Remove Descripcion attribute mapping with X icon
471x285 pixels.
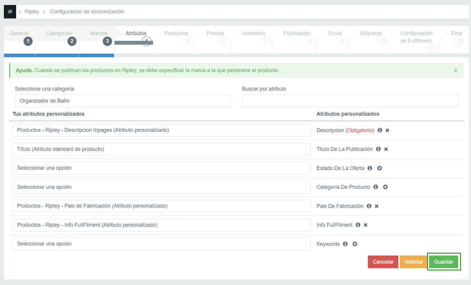387,130
